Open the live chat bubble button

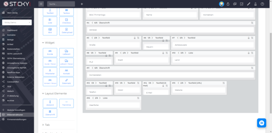pos(261,123)
